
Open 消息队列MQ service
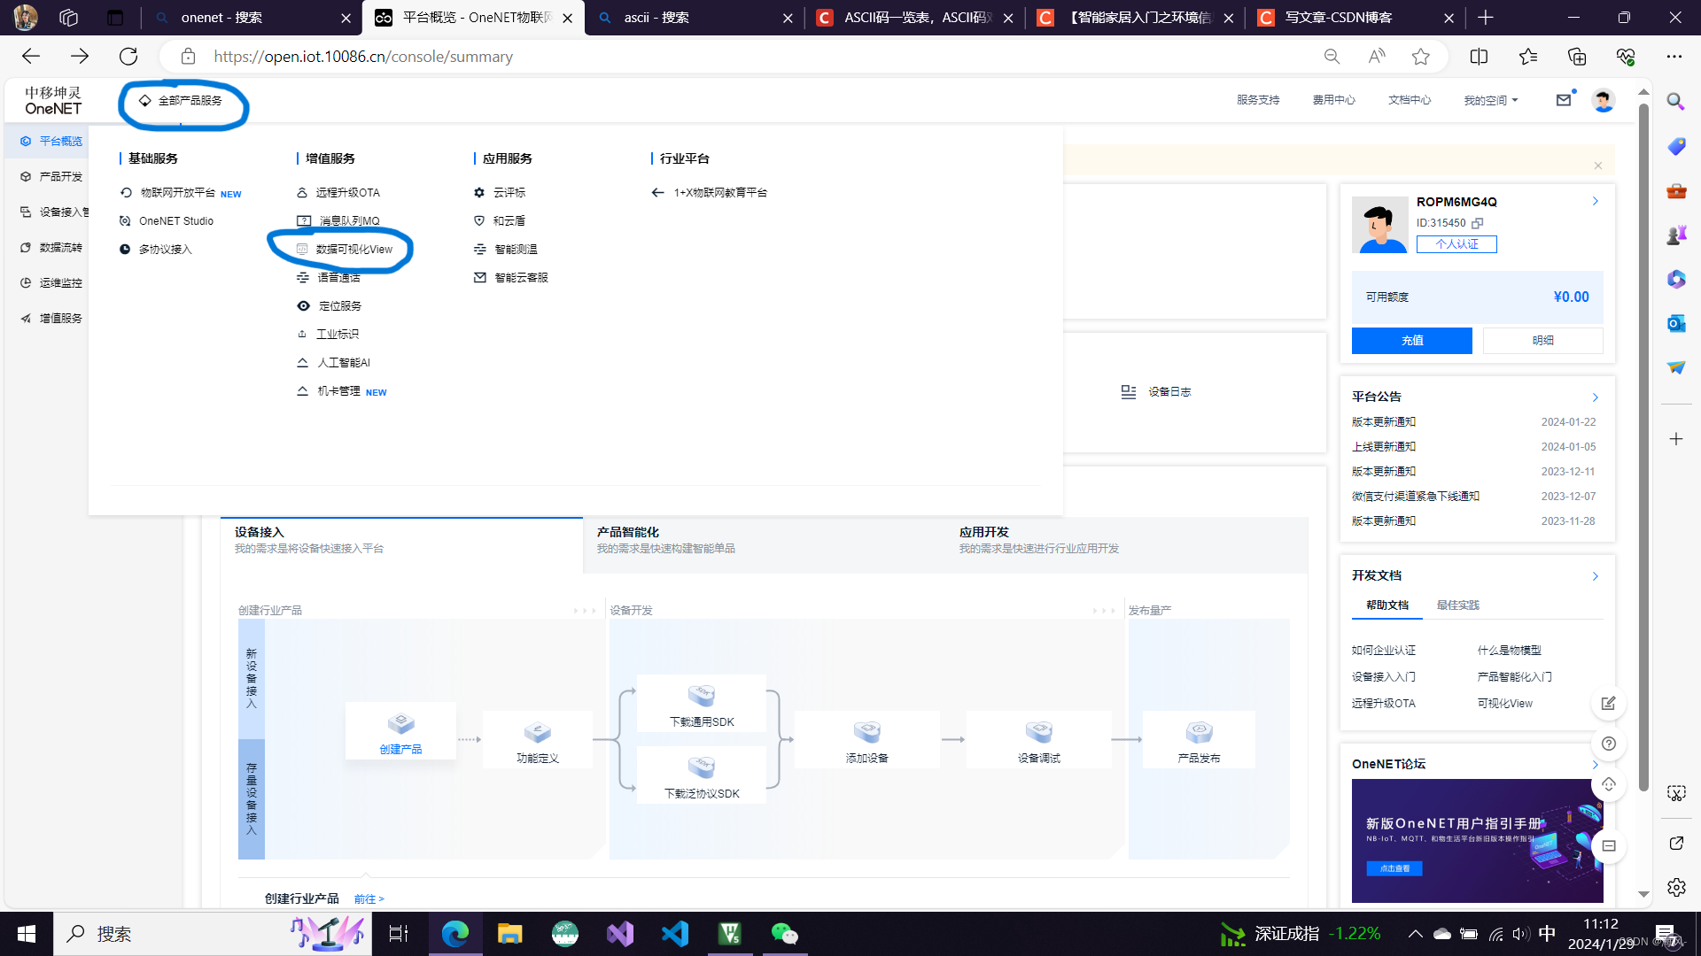(338, 221)
